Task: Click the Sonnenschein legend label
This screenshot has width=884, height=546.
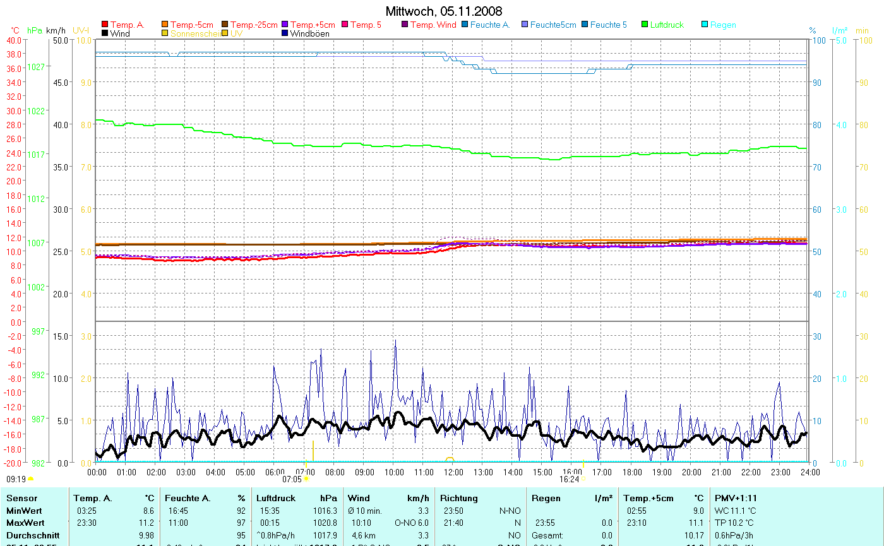Action: tap(194, 33)
